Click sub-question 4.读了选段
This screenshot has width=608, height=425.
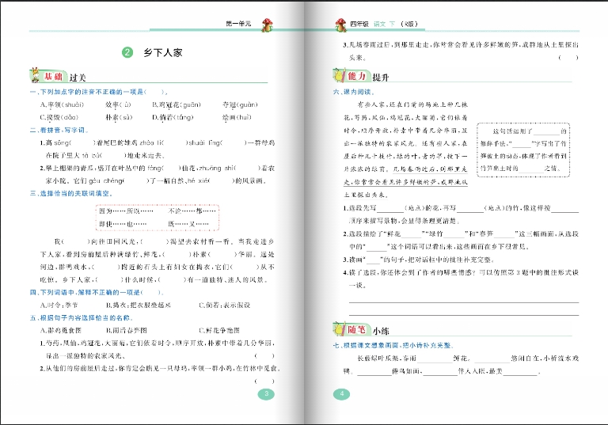(x=461, y=279)
